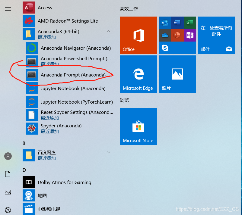Screen dimensions: 242x215
Task: Click the 电影和电视 label
Action: (x=49, y=209)
